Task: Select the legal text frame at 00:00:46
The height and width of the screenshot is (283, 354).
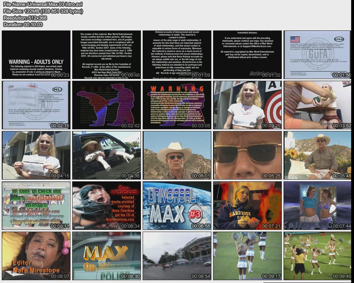Action: [x=106, y=55]
